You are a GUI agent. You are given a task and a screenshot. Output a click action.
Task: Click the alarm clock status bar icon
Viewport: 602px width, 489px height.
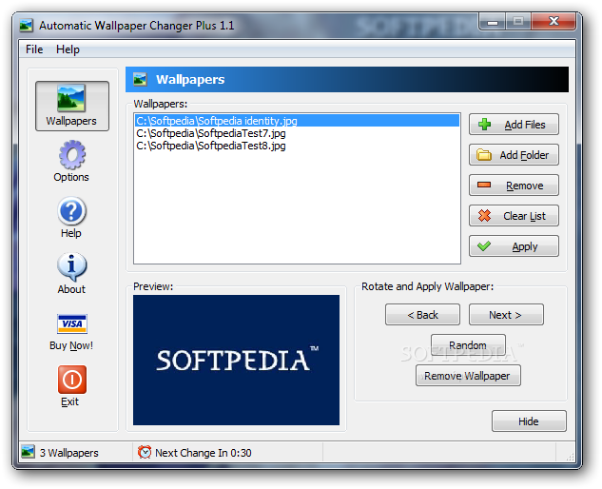[x=145, y=452]
